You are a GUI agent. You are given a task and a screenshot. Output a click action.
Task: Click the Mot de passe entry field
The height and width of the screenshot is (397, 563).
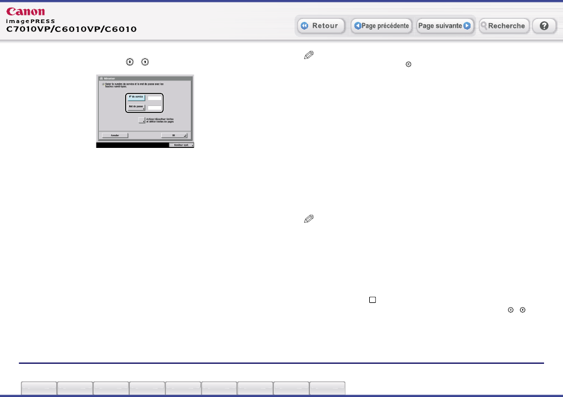pyautogui.click(x=155, y=108)
